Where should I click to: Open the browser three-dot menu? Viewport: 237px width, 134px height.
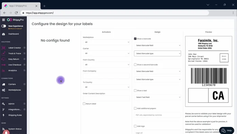(233, 13)
